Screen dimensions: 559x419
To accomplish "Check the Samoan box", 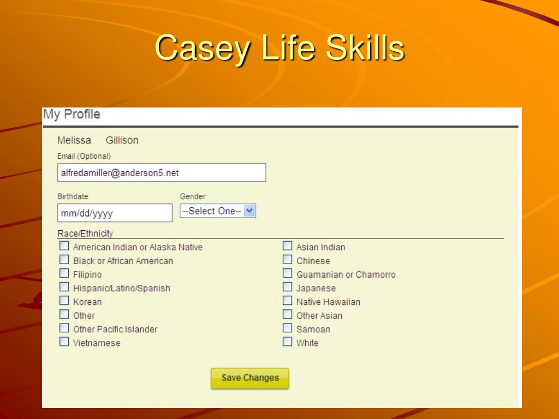I will (x=287, y=328).
